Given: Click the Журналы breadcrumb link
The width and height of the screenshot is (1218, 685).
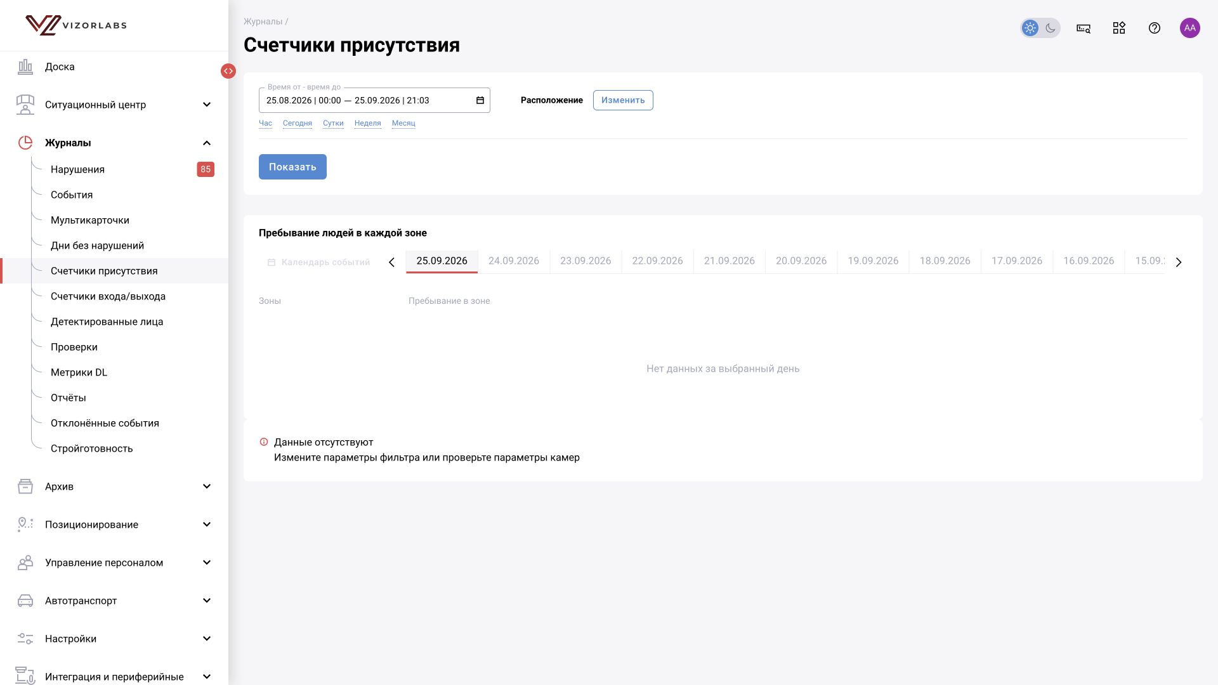Looking at the screenshot, I should (263, 22).
